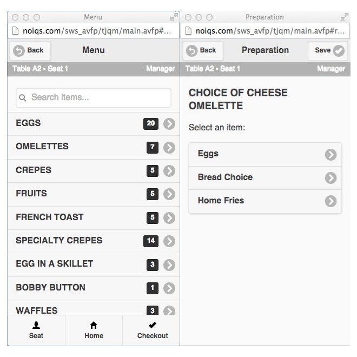Click the EGGS item count badge
Image resolution: width=357 pixels, height=357 pixels.
pyautogui.click(x=151, y=124)
